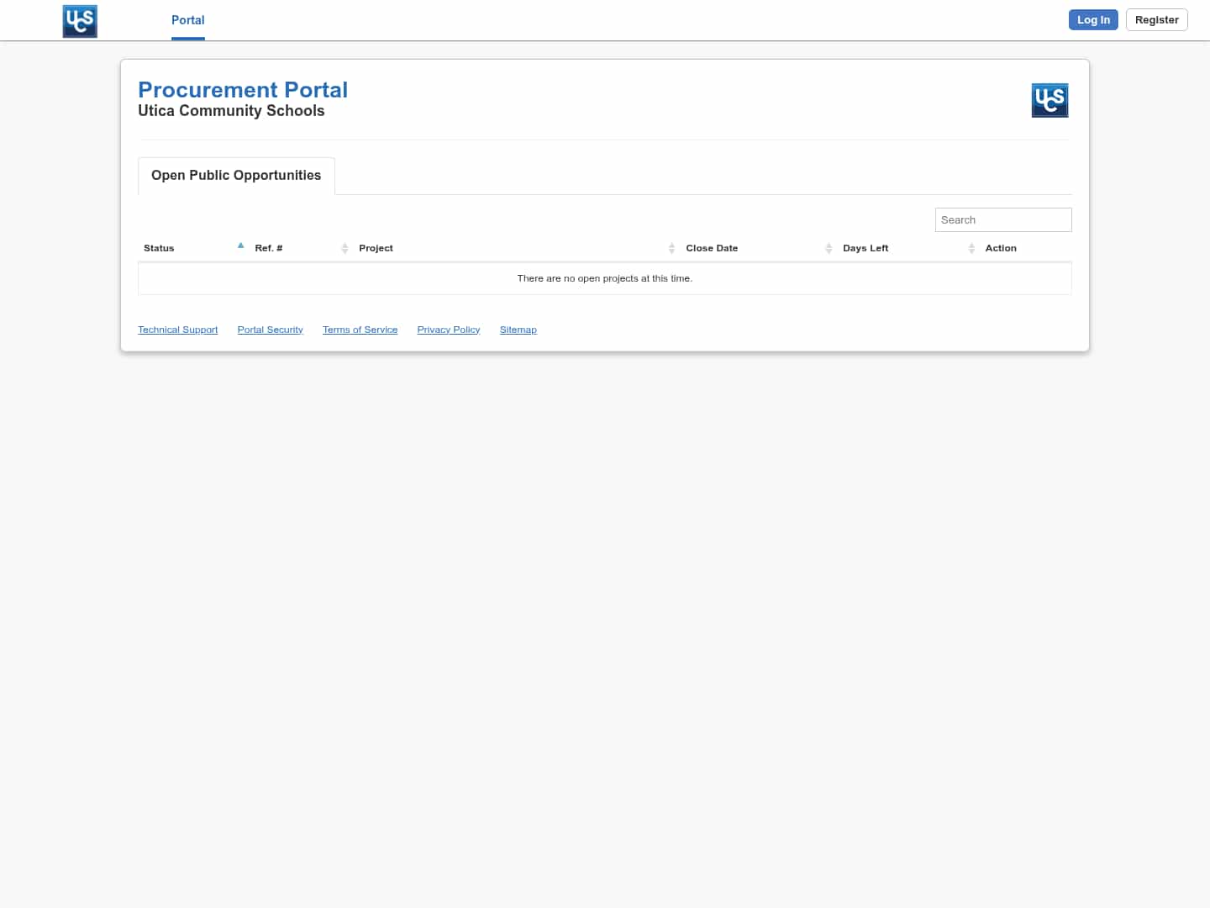Click the sort icon next to Project
Image resolution: width=1210 pixels, height=908 pixels.
click(671, 247)
